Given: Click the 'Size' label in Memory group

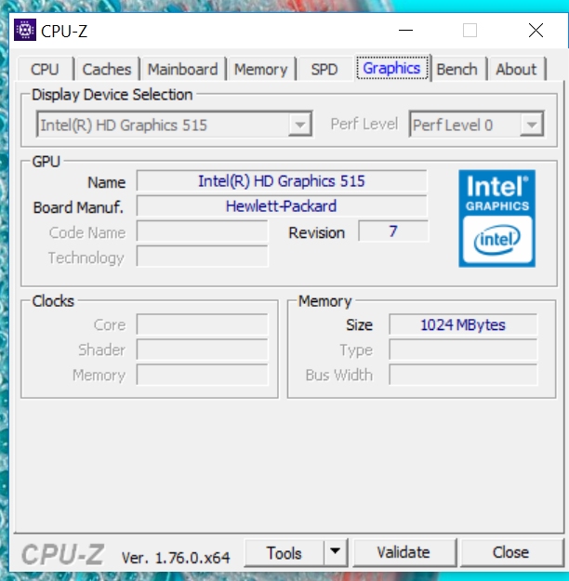Looking at the screenshot, I should (359, 324).
